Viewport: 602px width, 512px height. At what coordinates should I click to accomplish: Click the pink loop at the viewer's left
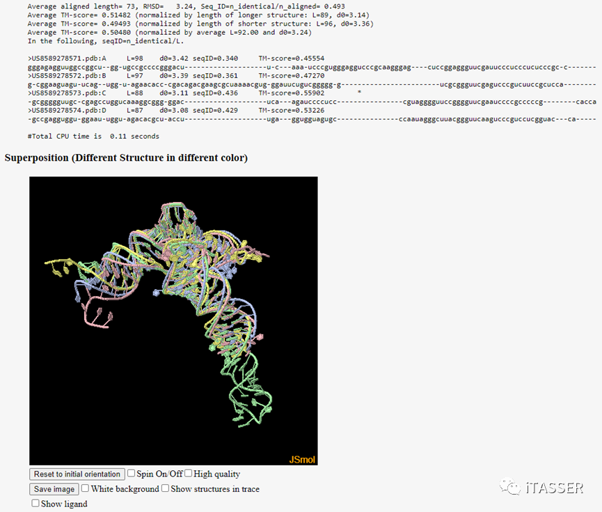coord(96,313)
